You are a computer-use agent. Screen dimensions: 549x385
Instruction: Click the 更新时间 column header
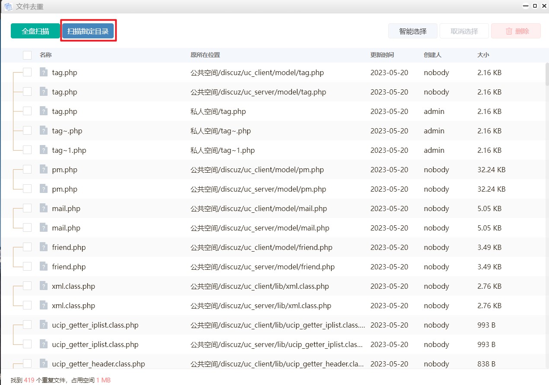coord(382,55)
